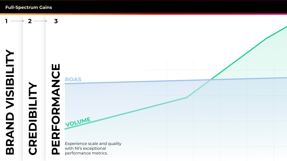Click the PERFORMANCE vertical heading
The image size is (287, 161).
pos(56,109)
